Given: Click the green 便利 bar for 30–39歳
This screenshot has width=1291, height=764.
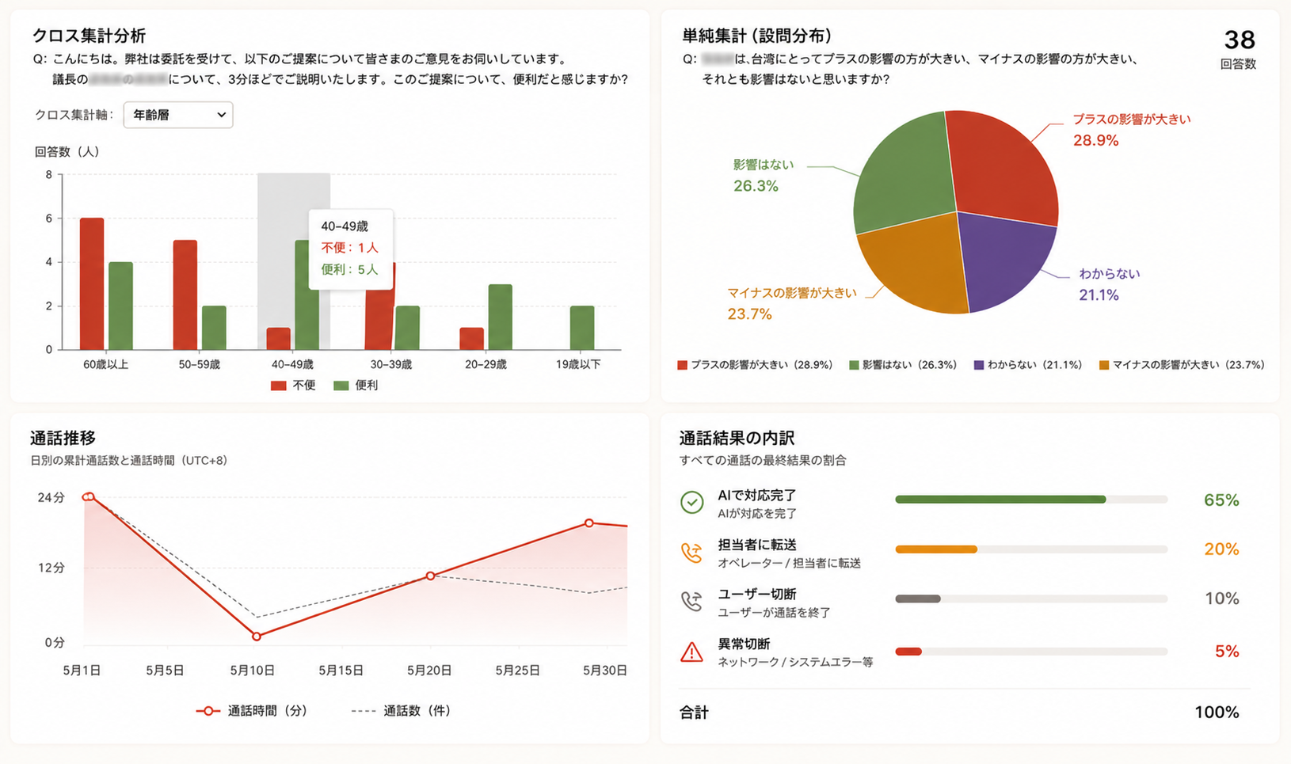Looking at the screenshot, I should [x=407, y=328].
